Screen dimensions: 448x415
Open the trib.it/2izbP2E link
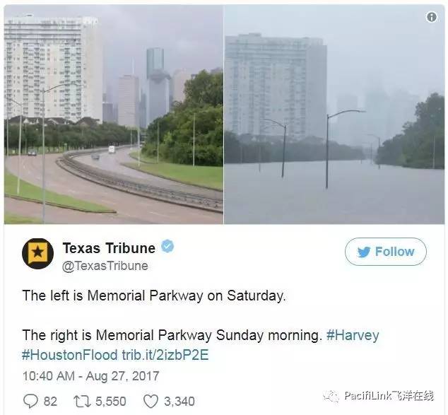165,355
